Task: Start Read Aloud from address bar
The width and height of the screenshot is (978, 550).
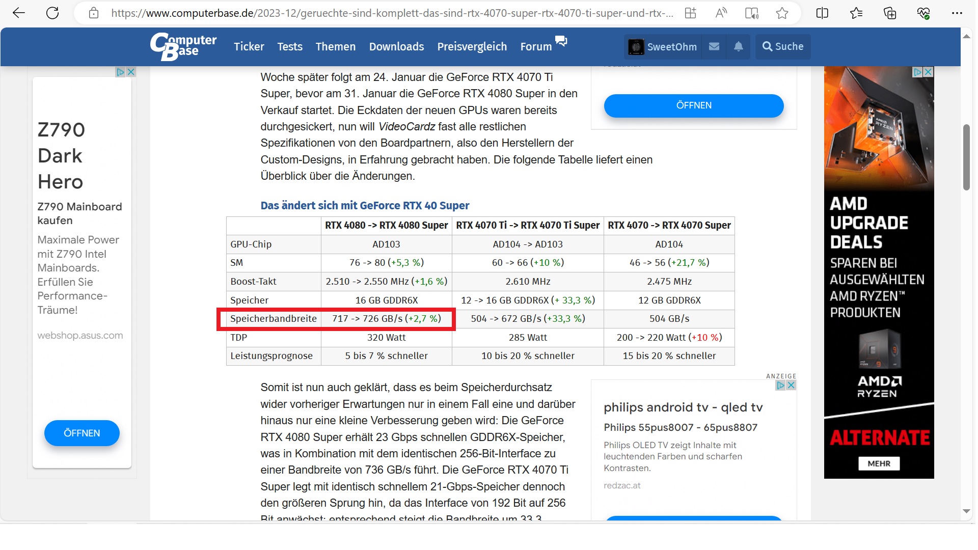Action: click(721, 13)
